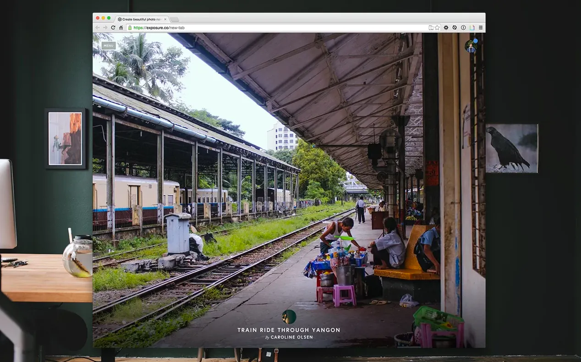Image resolution: width=581 pixels, height=362 pixels.
Task: Open the gear extension icon
Action: [x=446, y=27]
